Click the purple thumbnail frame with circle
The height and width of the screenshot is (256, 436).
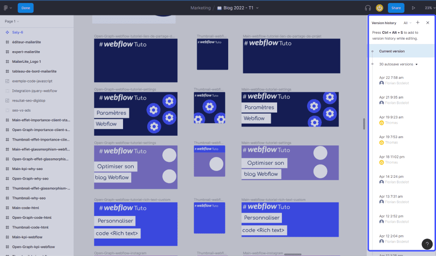209,161
